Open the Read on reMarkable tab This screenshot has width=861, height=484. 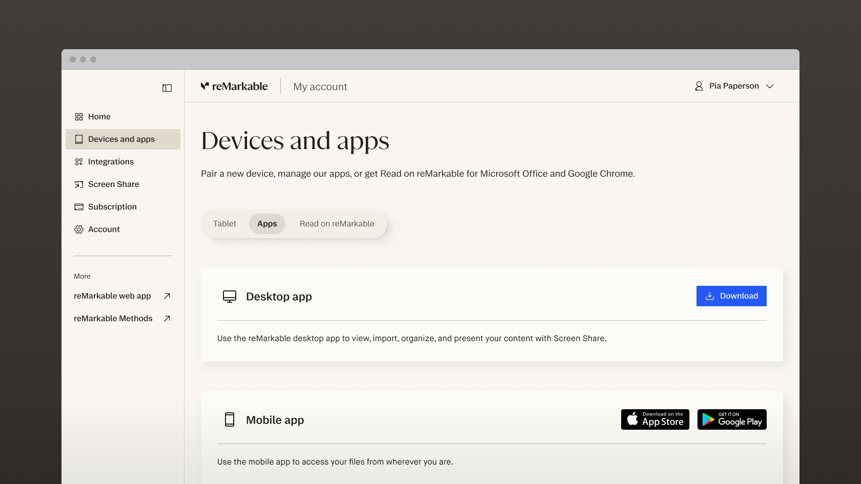[x=337, y=224]
